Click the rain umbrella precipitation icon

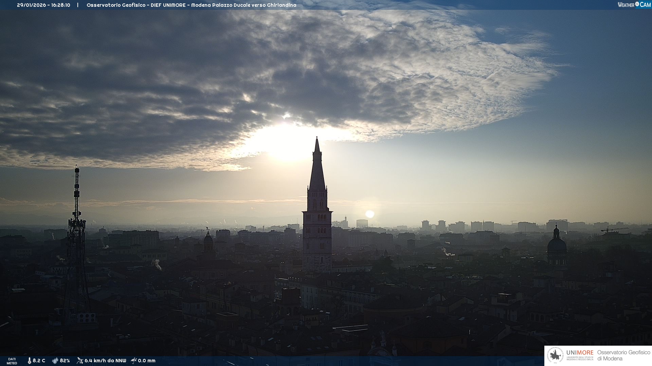click(x=134, y=361)
